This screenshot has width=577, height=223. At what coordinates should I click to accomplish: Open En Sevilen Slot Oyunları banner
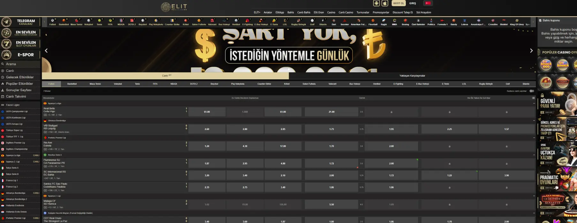point(20,44)
